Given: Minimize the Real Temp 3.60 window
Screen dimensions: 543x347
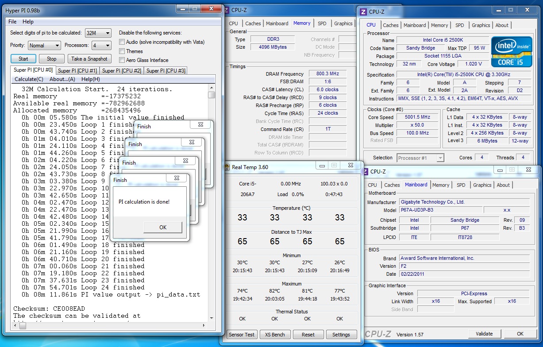Looking at the screenshot, I should point(322,166).
